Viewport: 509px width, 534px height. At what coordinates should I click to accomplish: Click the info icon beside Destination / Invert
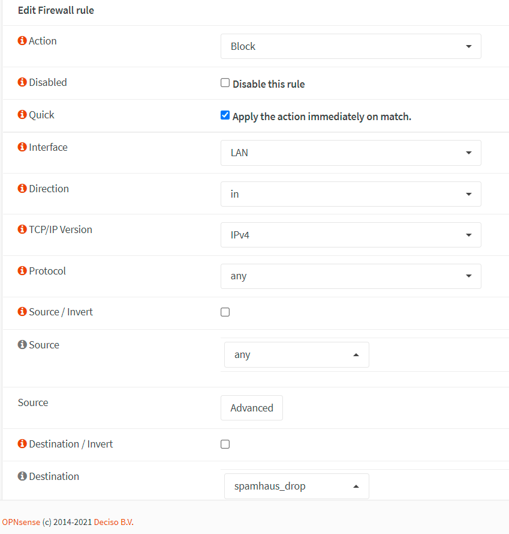click(22, 444)
